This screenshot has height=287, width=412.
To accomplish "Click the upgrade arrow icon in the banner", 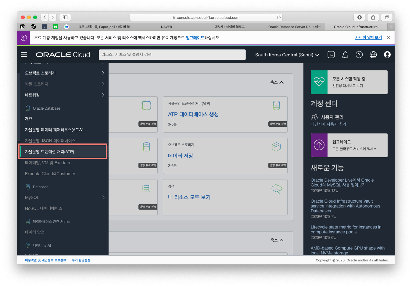I will tap(24, 38).
